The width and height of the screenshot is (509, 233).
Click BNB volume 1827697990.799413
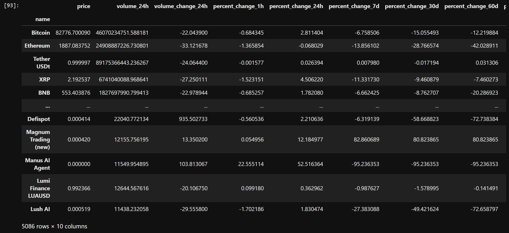pyautogui.click(x=124, y=93)
